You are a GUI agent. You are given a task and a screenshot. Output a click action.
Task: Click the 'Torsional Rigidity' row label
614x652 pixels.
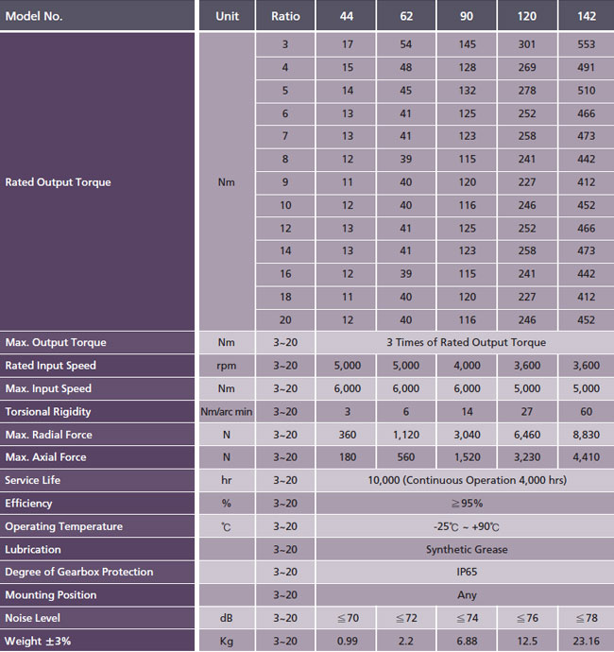(97, 412)
